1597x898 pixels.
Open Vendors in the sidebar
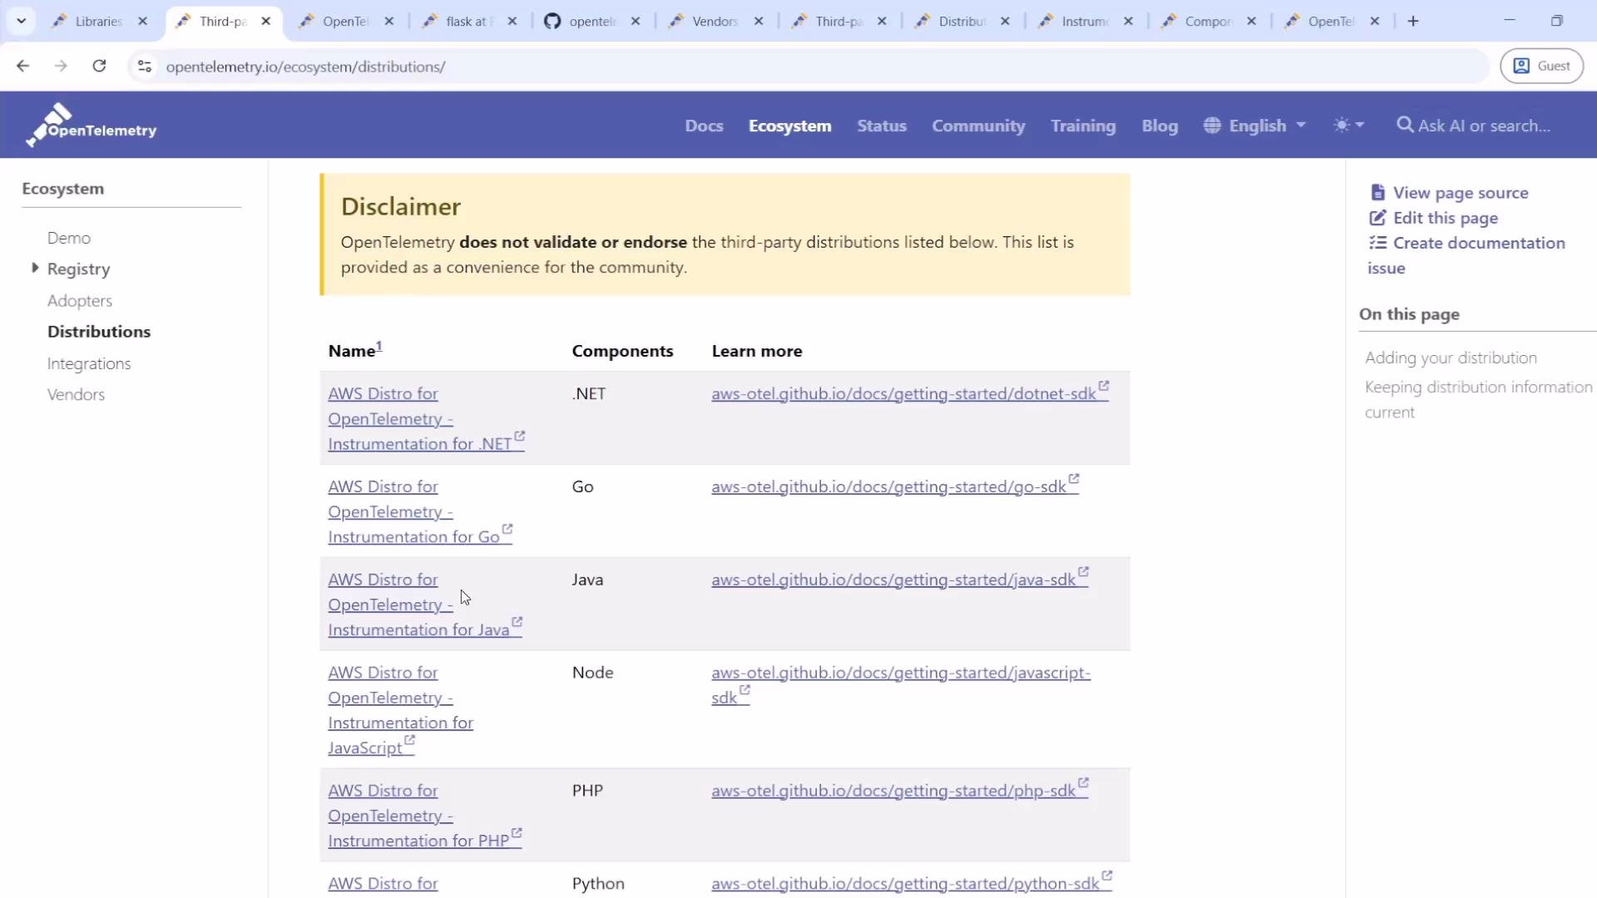click(x=76, y=395)
